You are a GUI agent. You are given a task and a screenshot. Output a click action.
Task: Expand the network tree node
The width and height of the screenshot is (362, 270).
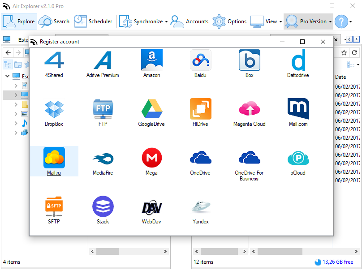[x=16, y=133]
